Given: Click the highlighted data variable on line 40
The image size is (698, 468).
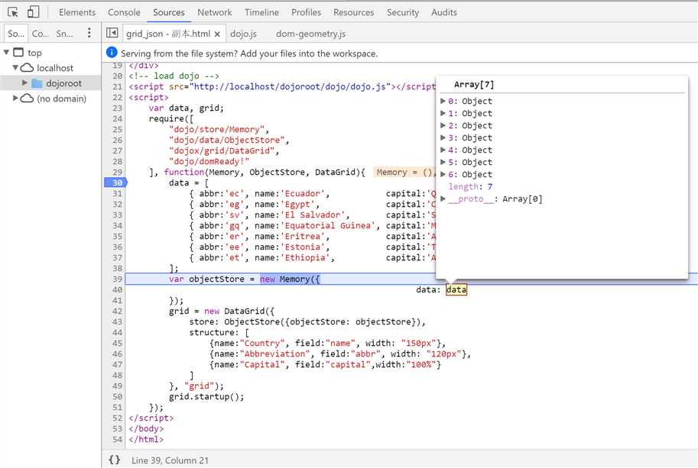Looking at the screenshot, I should tap(456, 290).
